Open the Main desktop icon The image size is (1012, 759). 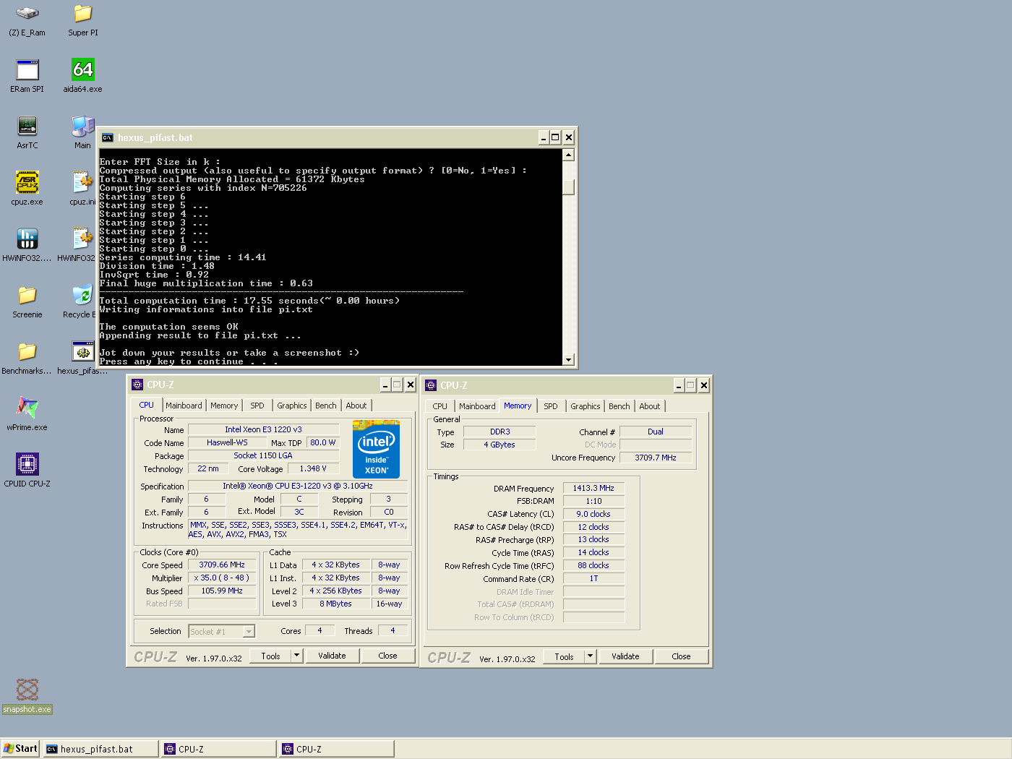(x=83, y=126)
